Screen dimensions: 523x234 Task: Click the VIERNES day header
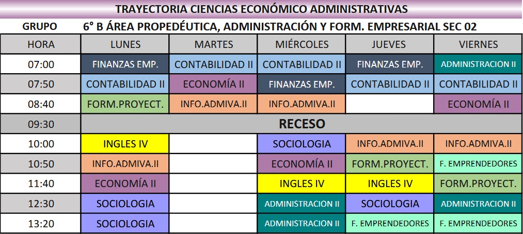coord(478,45)
